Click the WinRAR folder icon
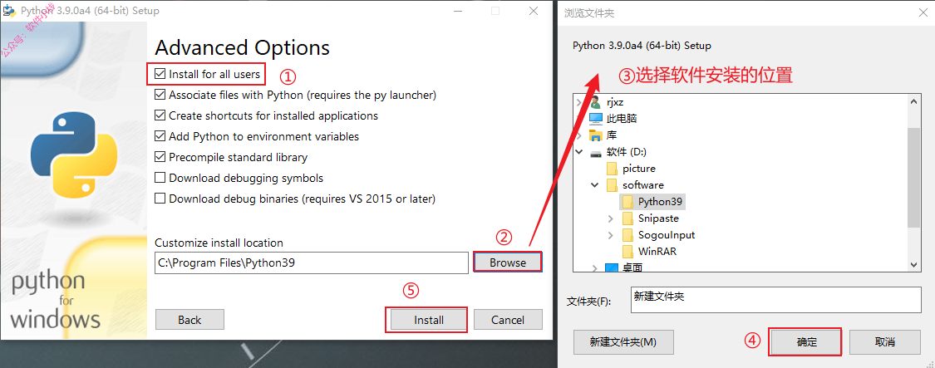935x368 pixels. click(627, 252)
